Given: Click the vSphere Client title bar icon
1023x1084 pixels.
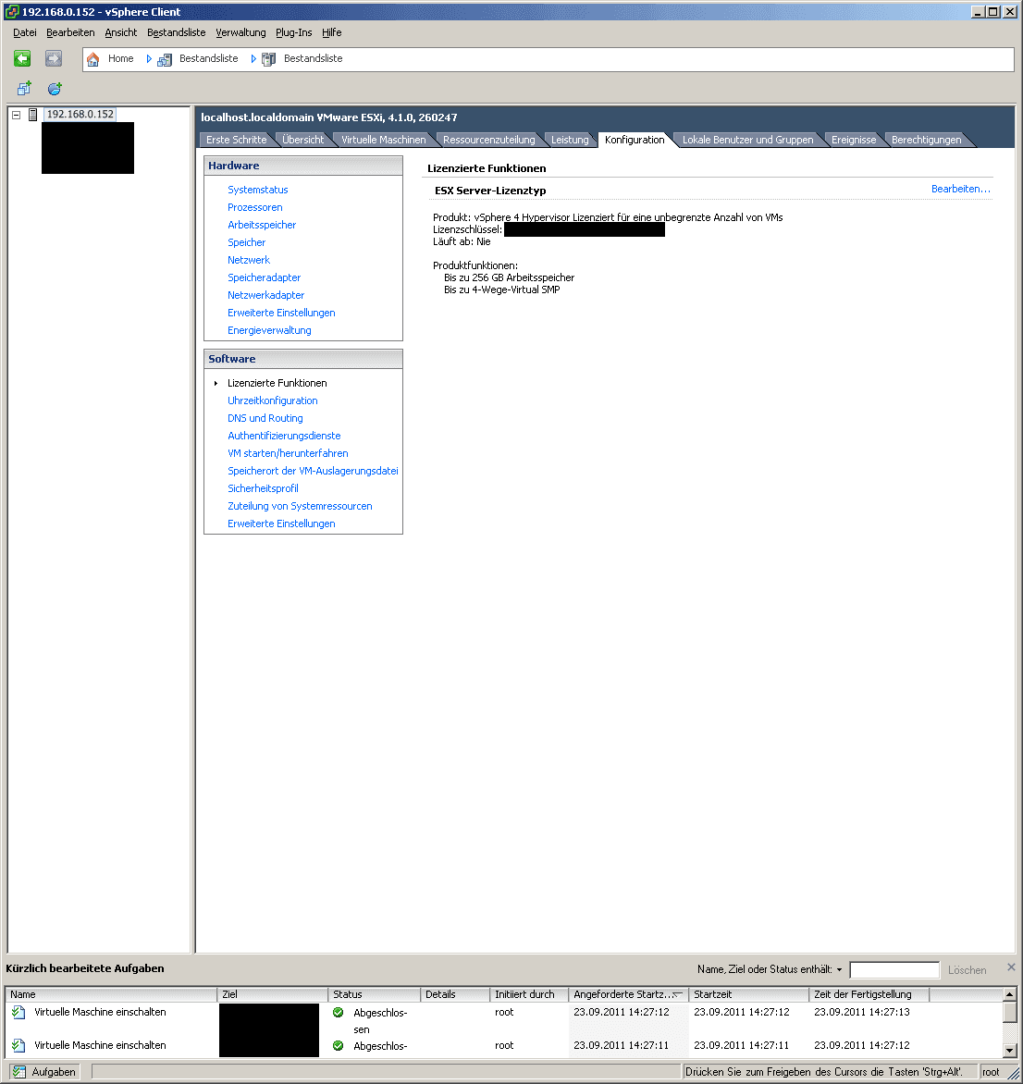Looking at the screenshot, I should click(x=12, y=12).
